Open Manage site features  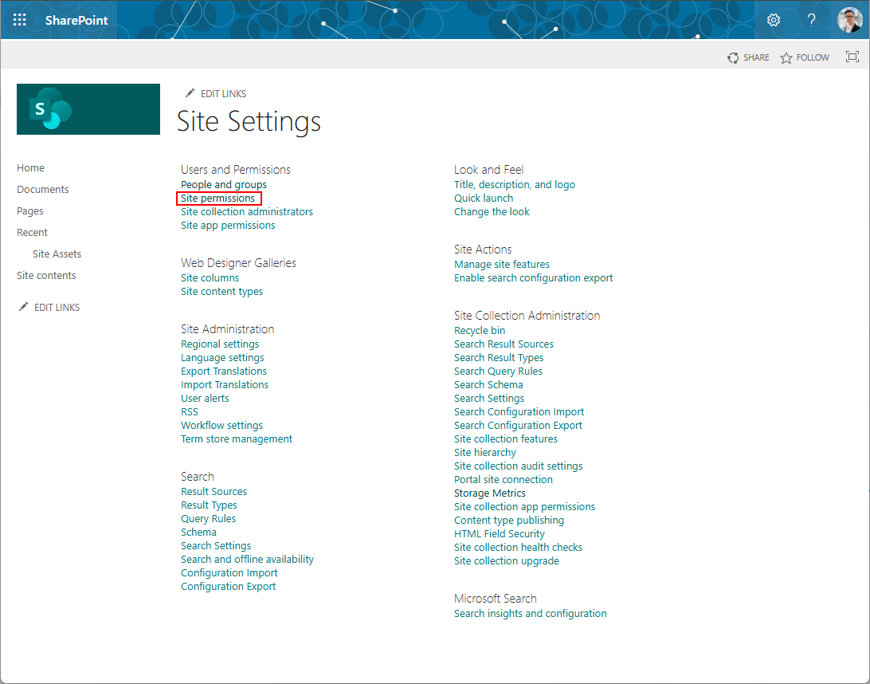(501, 264)
